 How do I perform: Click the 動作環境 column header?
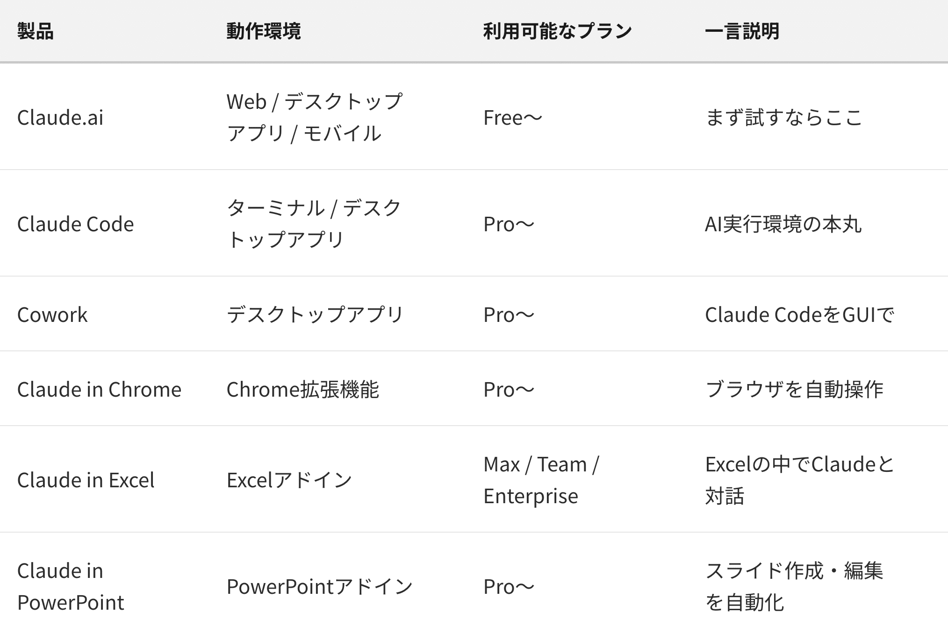point(264,31)
